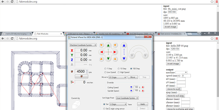The width and height of the screenshot is (219, 110).
Task: Click the current jig box image
Action: [x=76, y=105]
